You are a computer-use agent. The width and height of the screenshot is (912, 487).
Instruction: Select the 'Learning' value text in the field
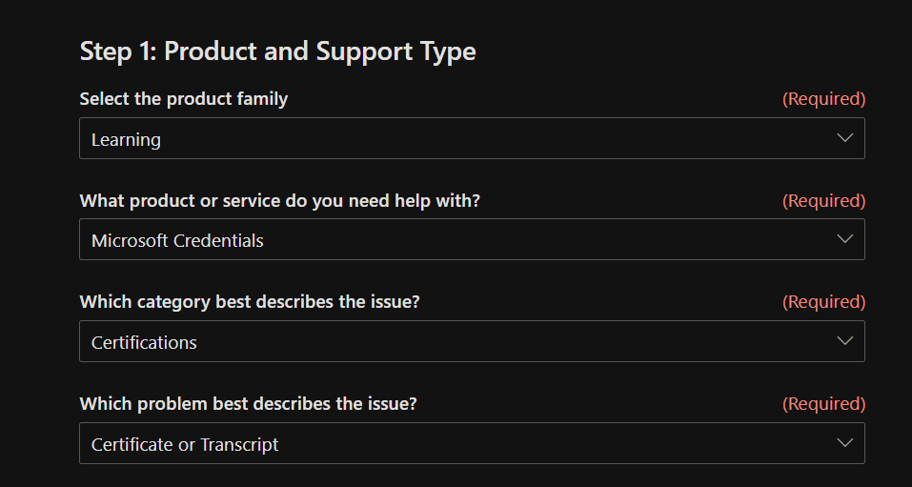[x=126, y=140]
